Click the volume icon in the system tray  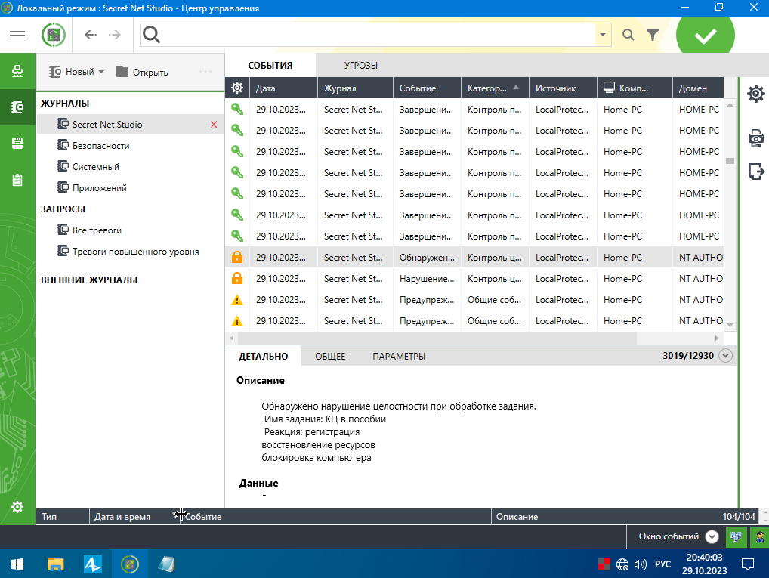(x=640, y=564)
